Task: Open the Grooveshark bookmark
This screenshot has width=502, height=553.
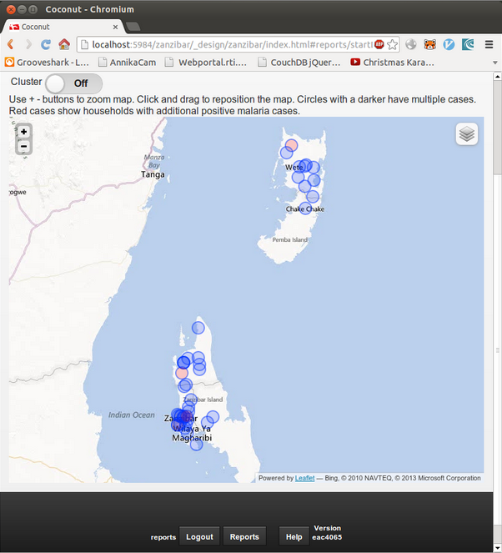Action: coord(47,63)
